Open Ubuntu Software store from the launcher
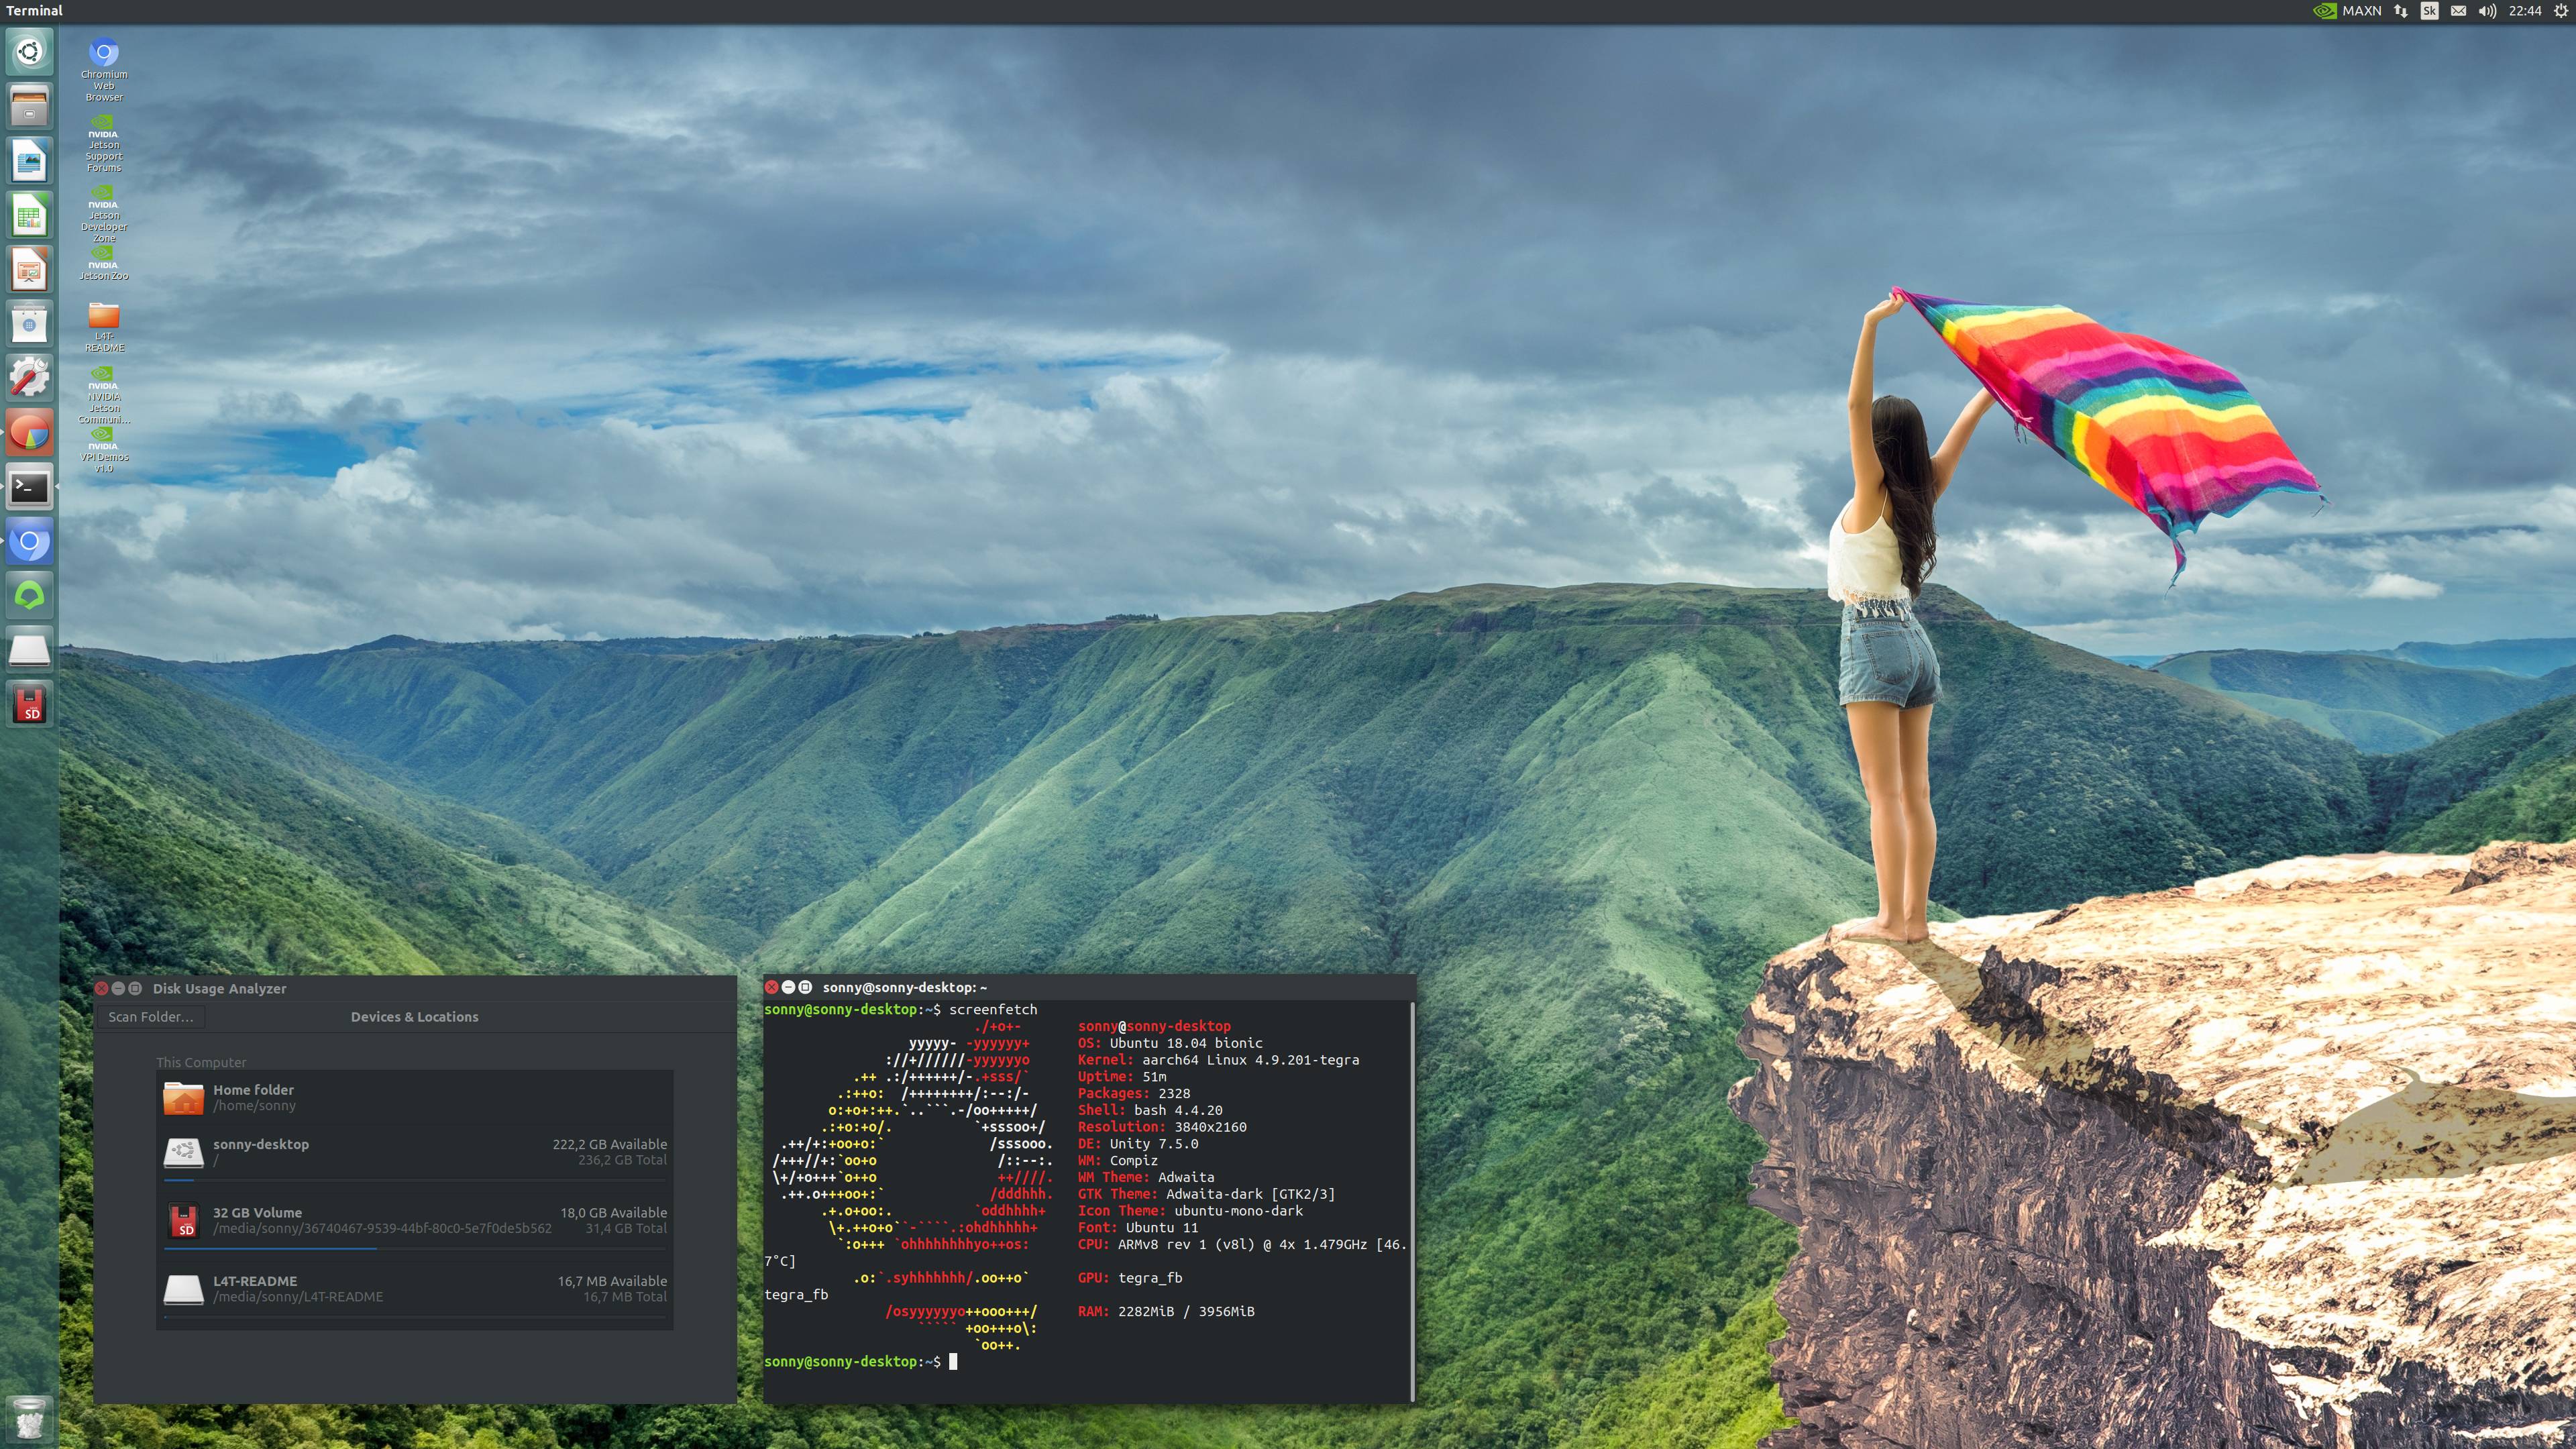Screen dimensions: 2576x1449 (x=29, y=324)
